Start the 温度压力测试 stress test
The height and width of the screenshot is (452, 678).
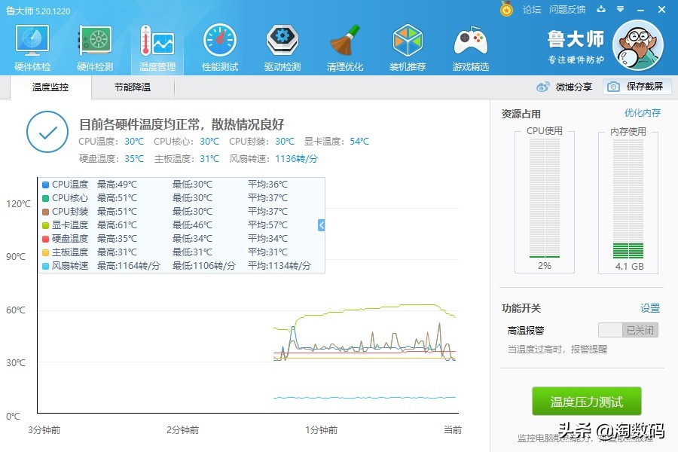click(586, 402)
